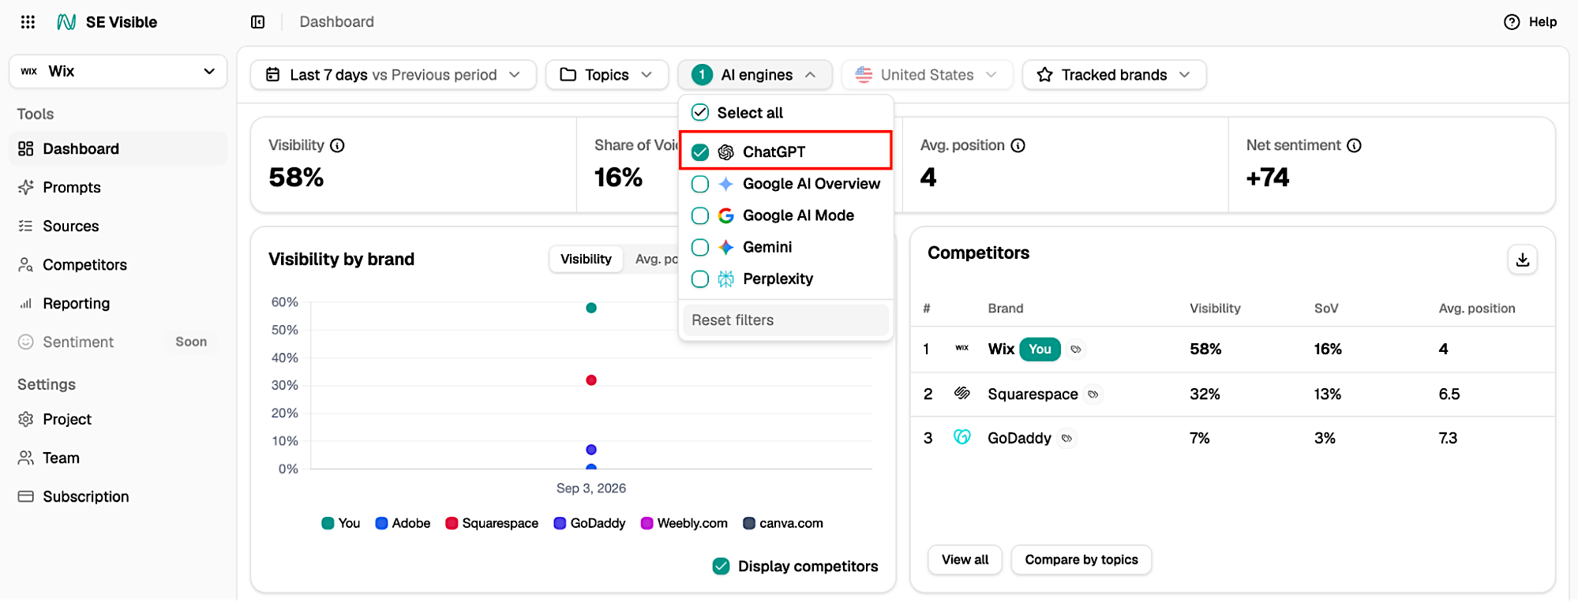Open the United States country dropdown
1578x602 pixels.
coord(927,75)
